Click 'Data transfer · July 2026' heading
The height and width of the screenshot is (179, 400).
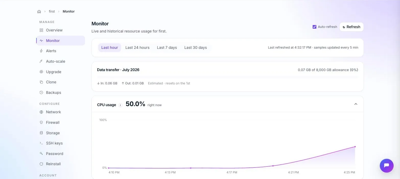(x=118, y=70)
